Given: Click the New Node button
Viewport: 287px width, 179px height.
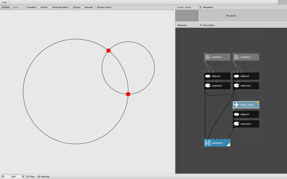Looking at the screenshot, I should point(207,25).
